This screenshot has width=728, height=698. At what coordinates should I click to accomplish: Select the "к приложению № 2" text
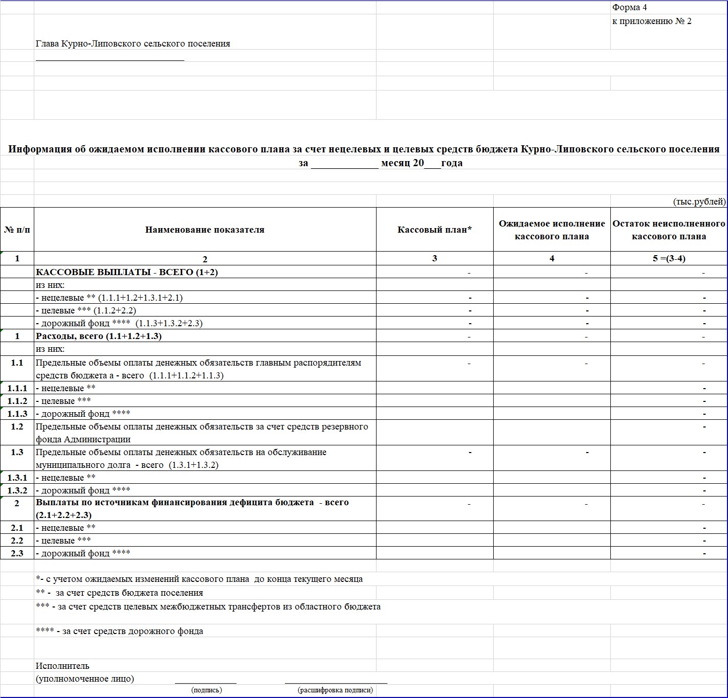click(x=651, y=21)
